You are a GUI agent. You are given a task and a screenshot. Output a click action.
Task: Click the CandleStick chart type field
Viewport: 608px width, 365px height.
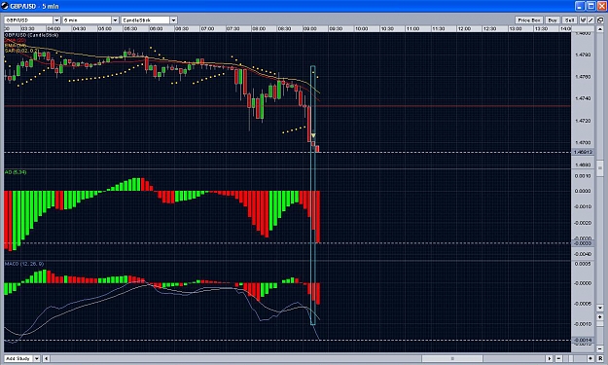click(x=146, y=20)
